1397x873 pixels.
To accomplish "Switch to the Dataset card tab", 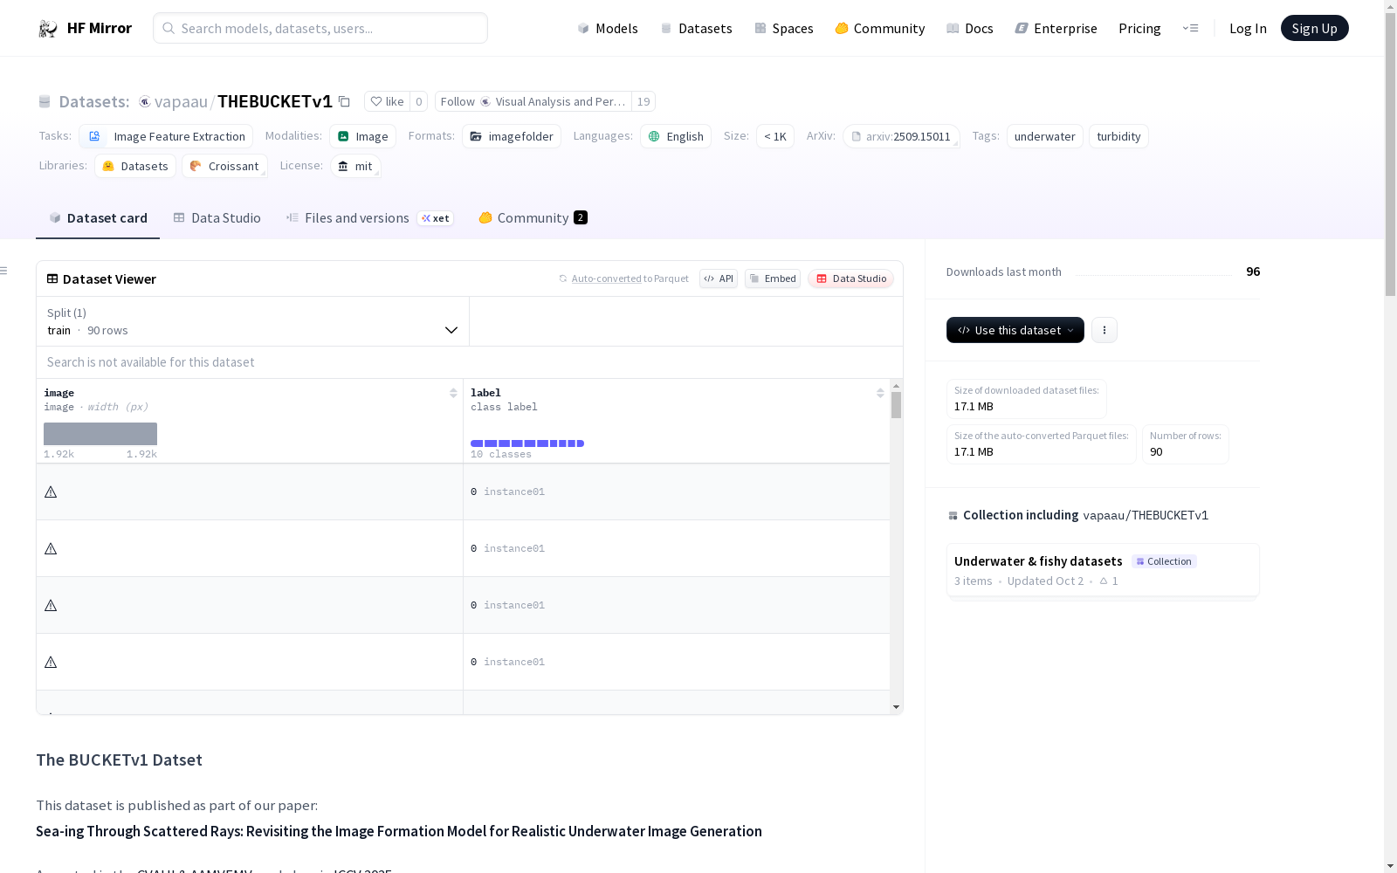I will [x=98, y=218].
